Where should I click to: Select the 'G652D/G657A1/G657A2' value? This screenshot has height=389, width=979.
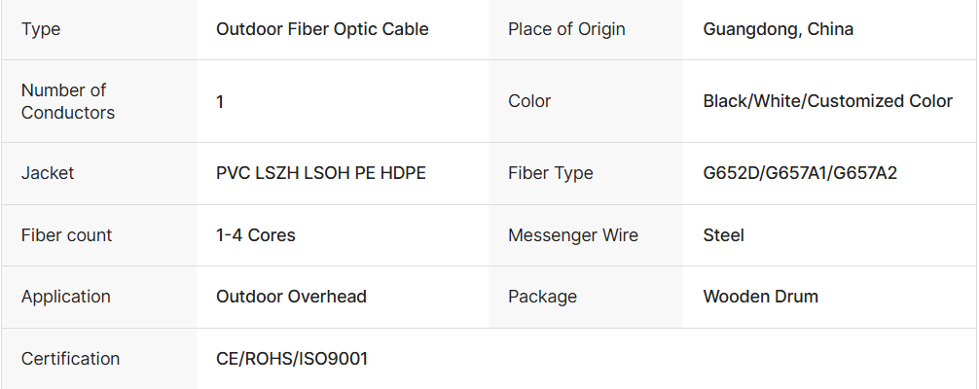(802, 173)
